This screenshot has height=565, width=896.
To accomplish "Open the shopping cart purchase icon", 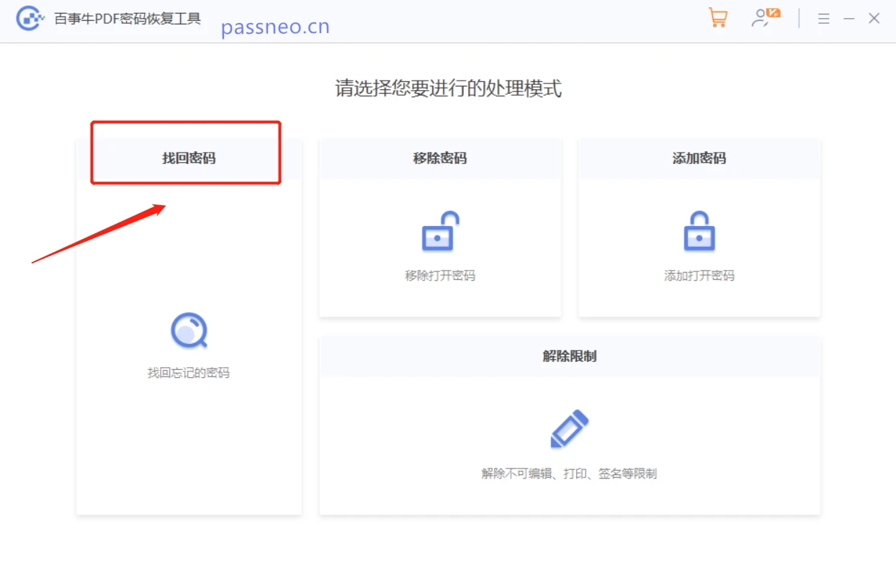I will (717, 18).
